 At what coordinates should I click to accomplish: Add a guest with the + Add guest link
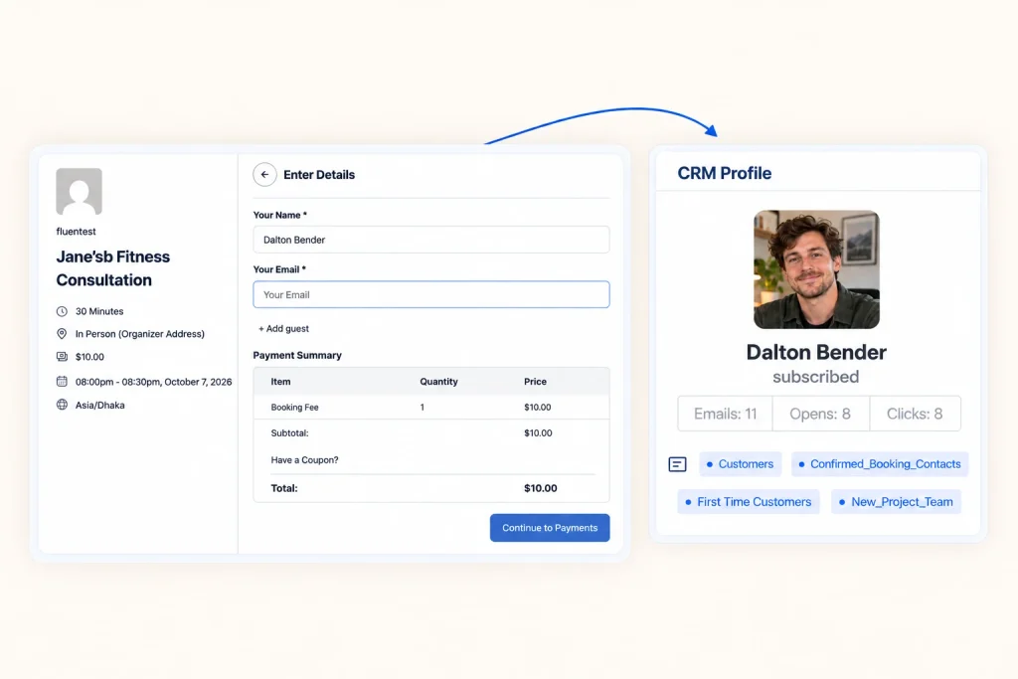[283, 328]
